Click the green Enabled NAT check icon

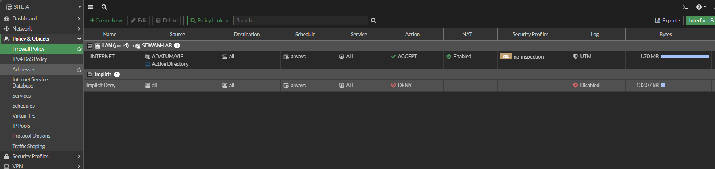click(x=449, y=57)
